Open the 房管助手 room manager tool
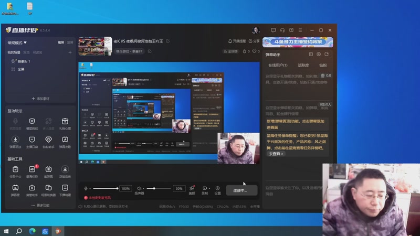The image size is (420, 236). tap(32, 190)
